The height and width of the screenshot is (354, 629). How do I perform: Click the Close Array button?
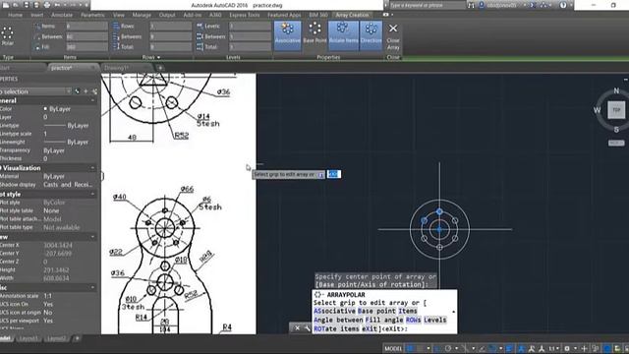[x=393, y=36]
